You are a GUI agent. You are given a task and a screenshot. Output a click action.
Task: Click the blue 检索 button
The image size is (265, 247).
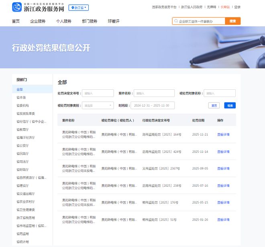[230, 105]
